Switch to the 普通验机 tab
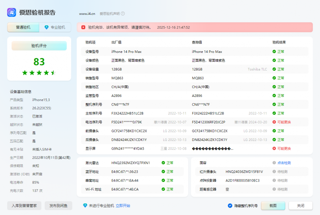 [23, 27]
